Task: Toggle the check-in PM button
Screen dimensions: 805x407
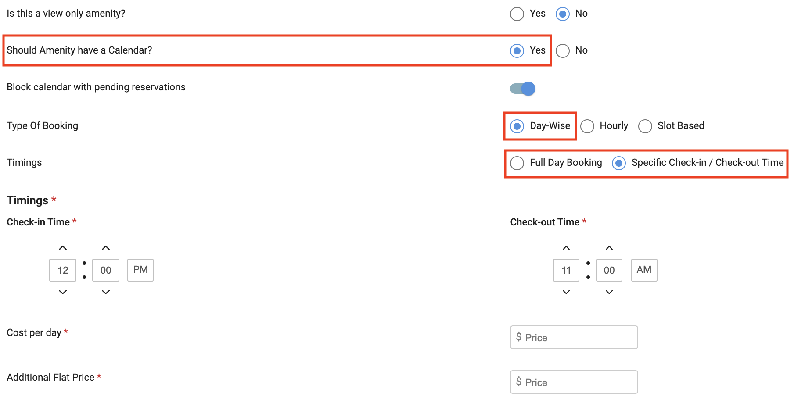Action: pos(140,270)
